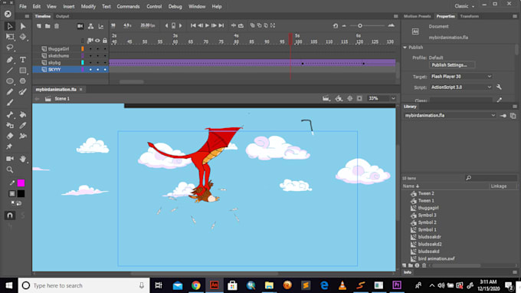Switch to the Output tab
This screenshot has height=293, width=521.
(x=62, y=16)
